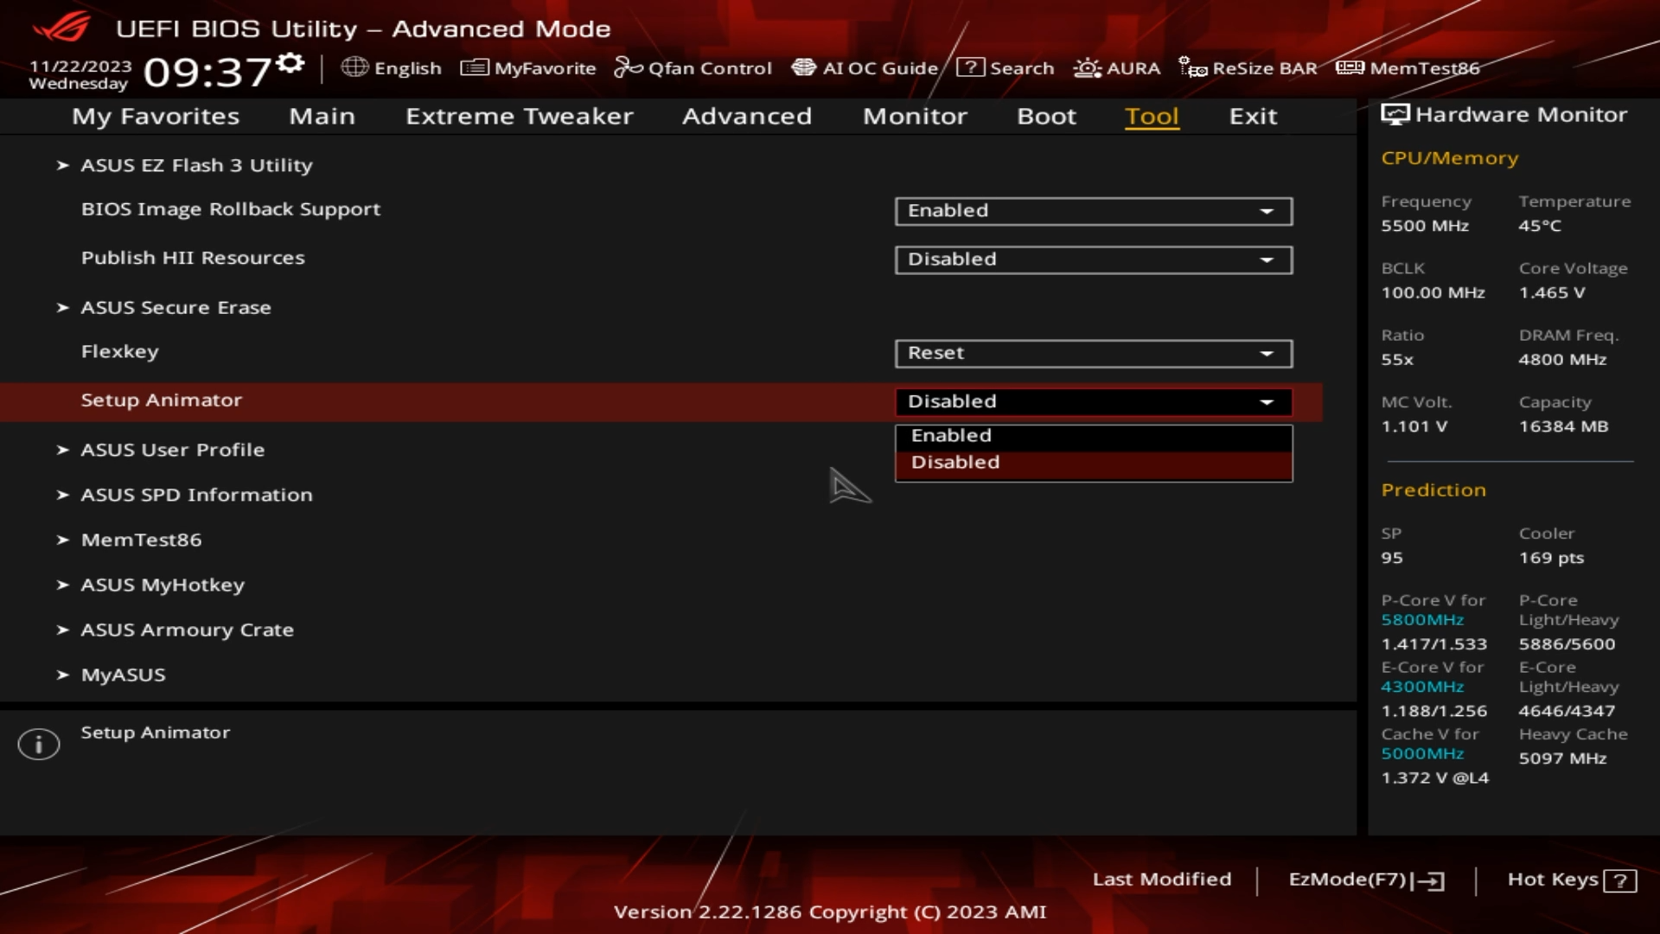This screenshot has width=1660, height=934.
Task: Open the MemTest86 toolbar icon
Action: coord(1350,67)
